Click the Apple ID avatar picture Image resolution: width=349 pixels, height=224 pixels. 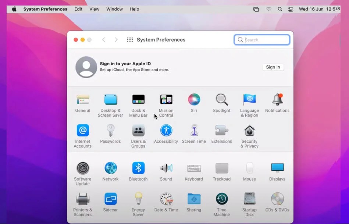coord(86,67)
